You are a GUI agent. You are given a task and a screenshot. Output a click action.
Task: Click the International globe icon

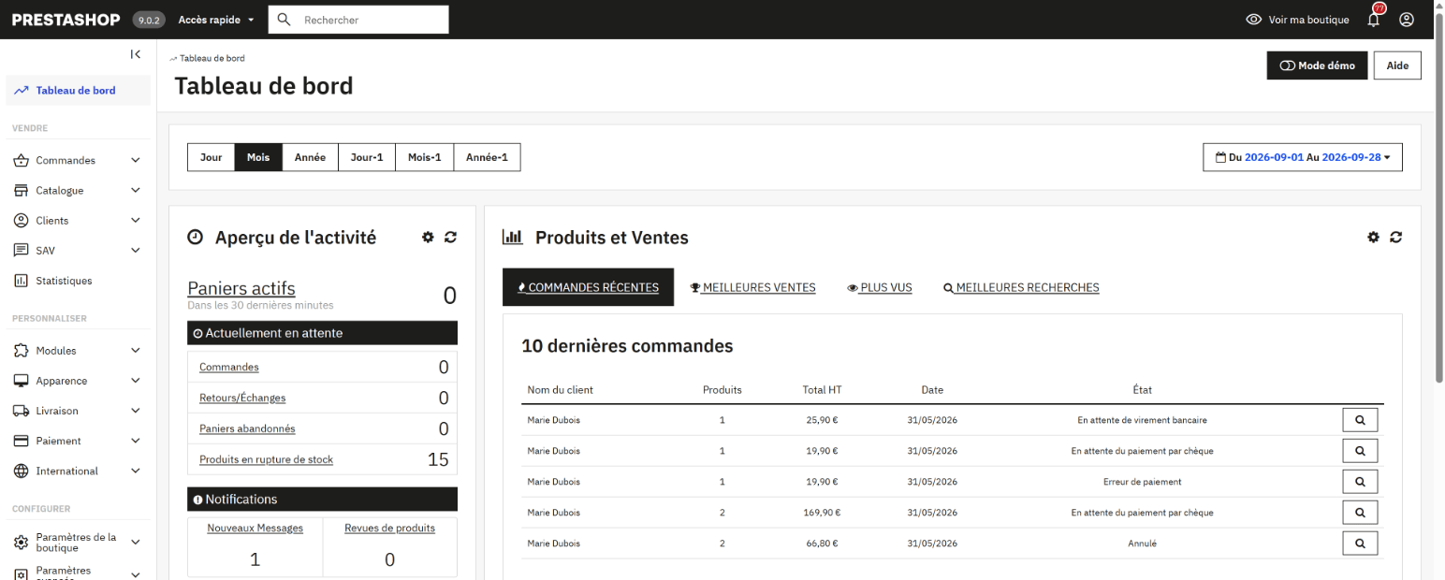tap(21, 471)
